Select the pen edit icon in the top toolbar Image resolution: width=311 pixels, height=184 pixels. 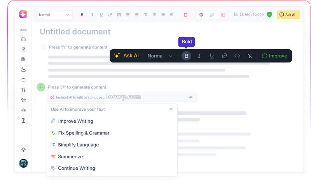[x=212, y=15]
